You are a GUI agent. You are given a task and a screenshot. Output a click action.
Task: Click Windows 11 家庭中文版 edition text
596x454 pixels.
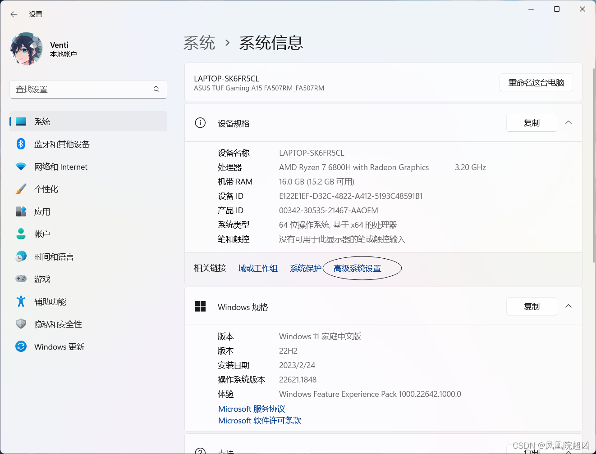click(320, 337)
